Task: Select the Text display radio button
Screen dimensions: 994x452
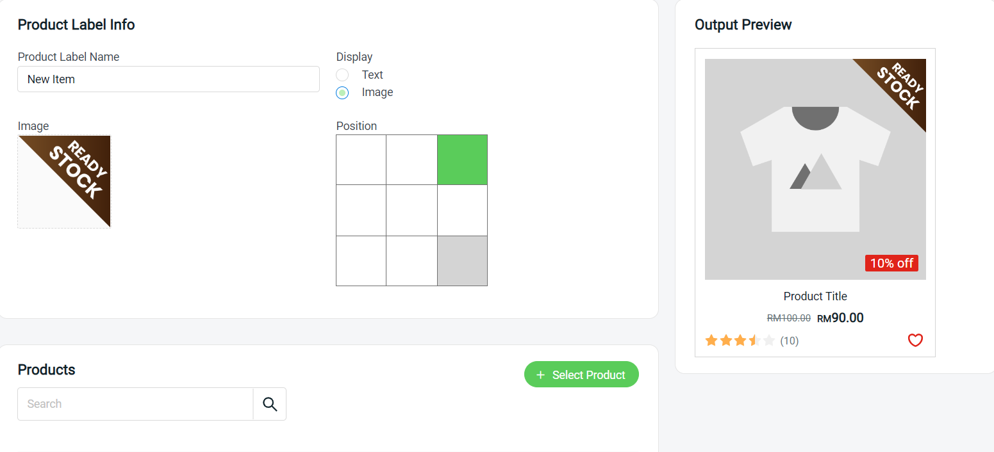Action: tap(343, 75)
